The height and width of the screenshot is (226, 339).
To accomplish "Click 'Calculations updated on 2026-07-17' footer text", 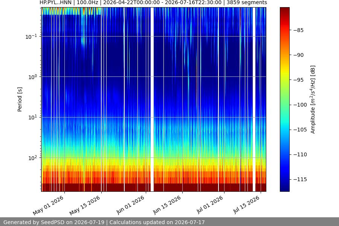I will pyautogui.click(x=157, y=222).
